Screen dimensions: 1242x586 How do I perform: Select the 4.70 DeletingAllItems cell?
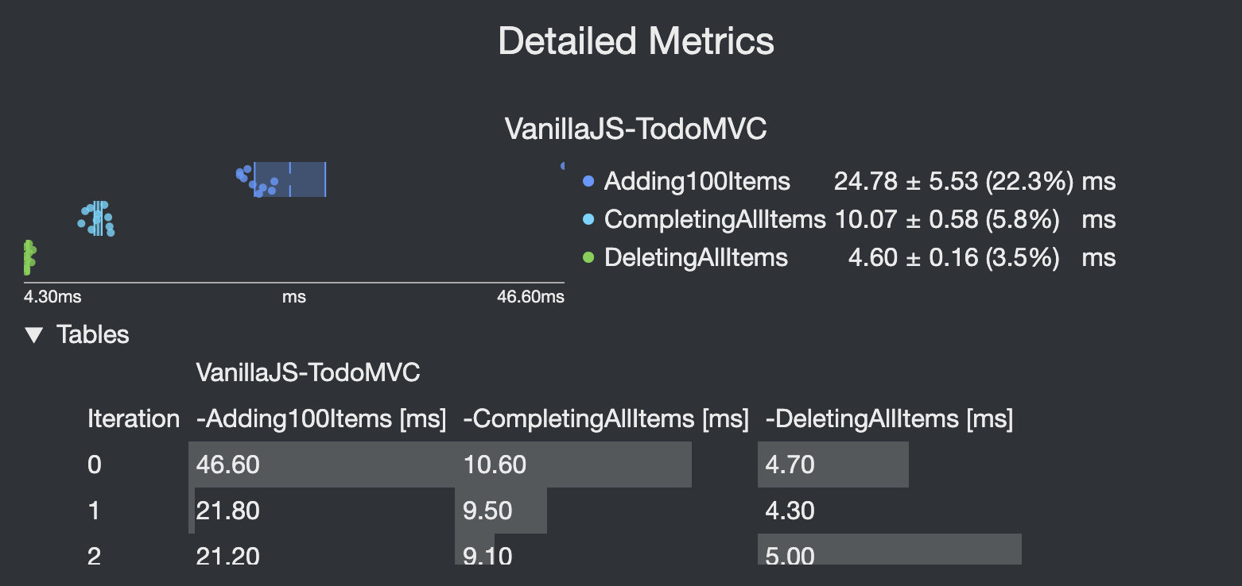pos(790,465)
